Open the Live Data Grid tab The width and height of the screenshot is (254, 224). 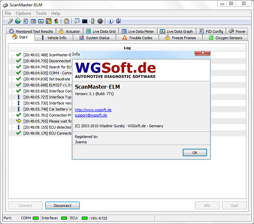(101, 31)
